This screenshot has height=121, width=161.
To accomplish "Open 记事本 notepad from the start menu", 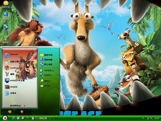I will pyautogui.click(x=10, y=93).
